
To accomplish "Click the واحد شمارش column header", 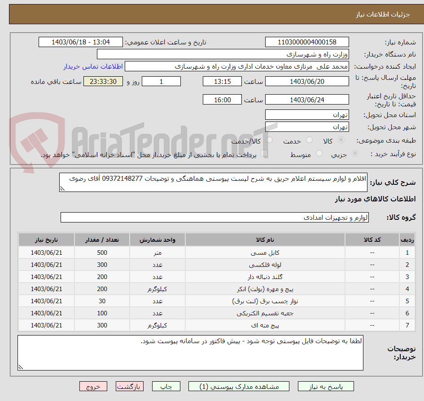I will pos(157,240).
